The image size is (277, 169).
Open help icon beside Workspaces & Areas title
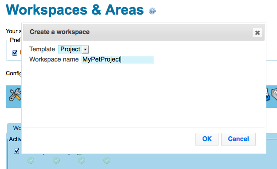(152, 11)
